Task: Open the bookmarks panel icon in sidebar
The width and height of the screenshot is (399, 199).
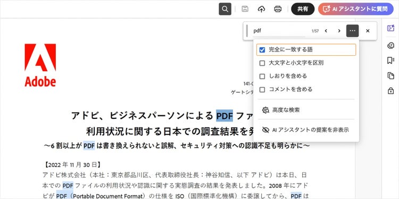Action: [x=390, y=60]
